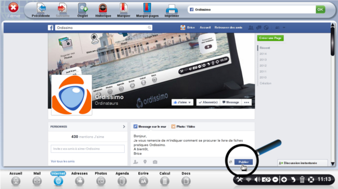Click the Créer une Page button
Image resolution: width=338 pixels, height=189 pixels.
tap(270, 38)
